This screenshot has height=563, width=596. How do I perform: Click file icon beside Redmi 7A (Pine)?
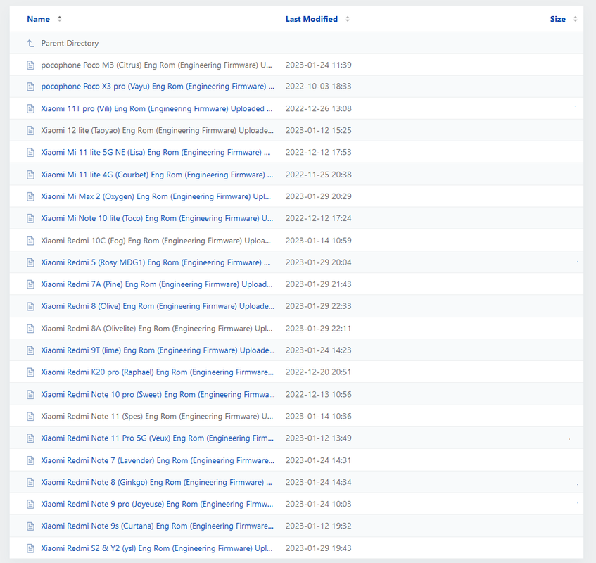[x=31, y=285]
